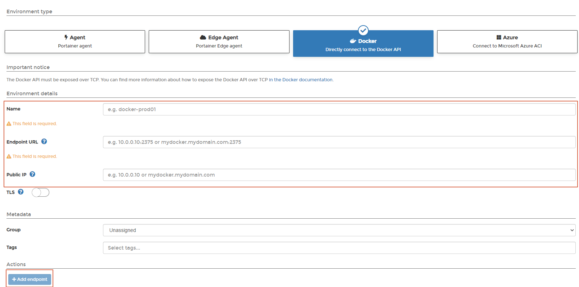
Task: Click the Azure Windows-style icon
Action: [x=499, y=37]
